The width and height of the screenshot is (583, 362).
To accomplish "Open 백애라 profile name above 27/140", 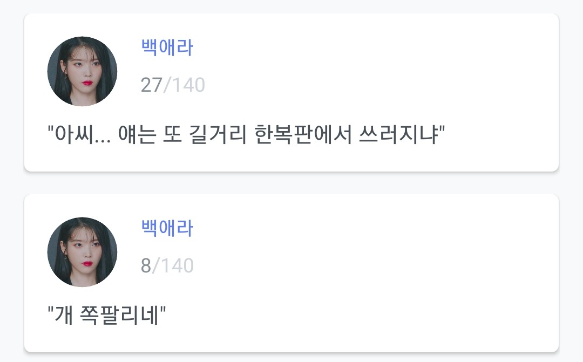I will pos(167,48).
